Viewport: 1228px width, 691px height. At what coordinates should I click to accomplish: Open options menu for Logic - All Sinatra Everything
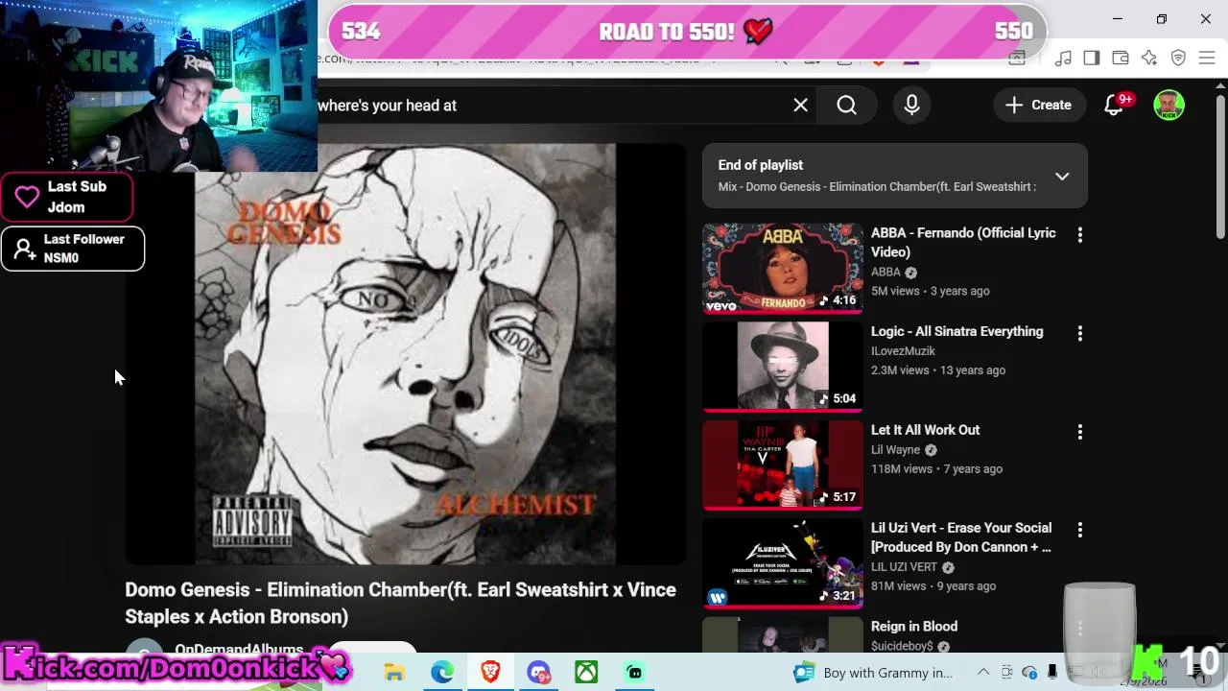(x=1080, y=334)
